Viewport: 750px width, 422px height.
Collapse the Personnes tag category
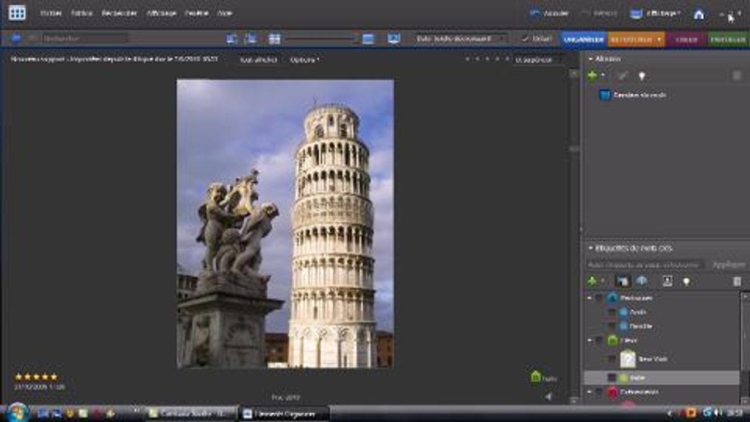pos(590,298)
